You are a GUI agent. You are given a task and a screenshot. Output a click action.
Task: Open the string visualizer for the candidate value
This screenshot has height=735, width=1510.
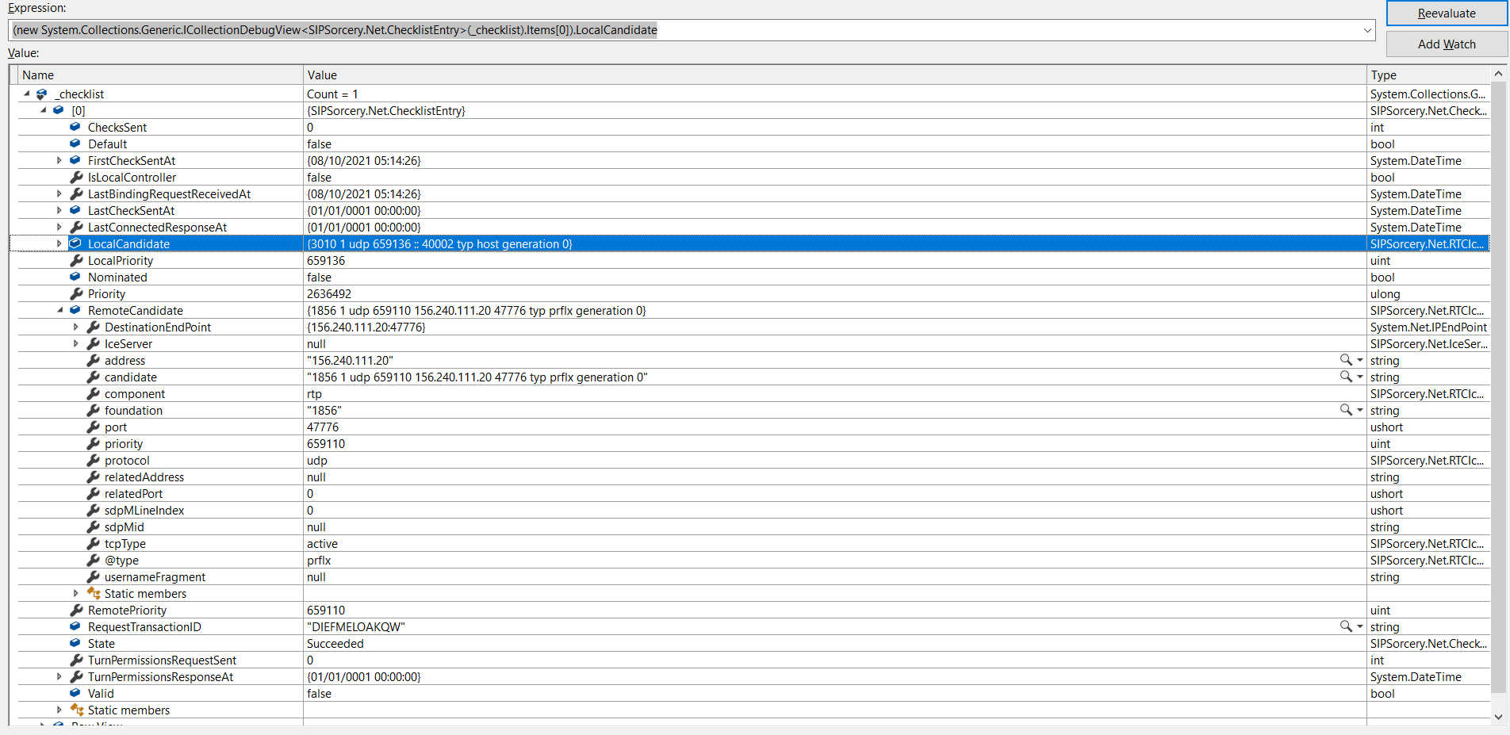(x=1346, y=377)
